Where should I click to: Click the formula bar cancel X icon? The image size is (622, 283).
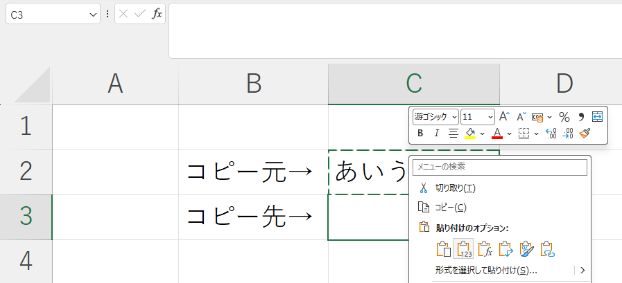click(123, 14)
